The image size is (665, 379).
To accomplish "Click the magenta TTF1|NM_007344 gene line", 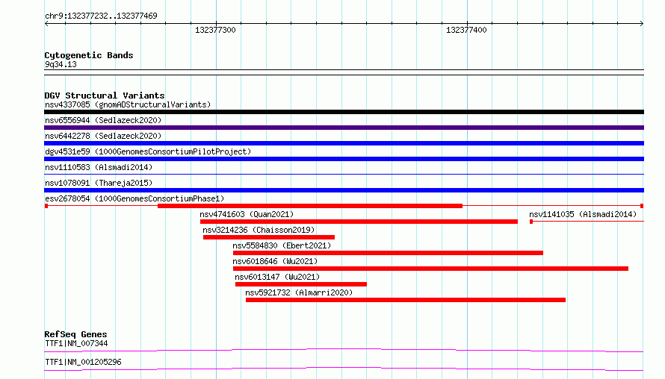I will pyautogui.click(x=344, y=350).
